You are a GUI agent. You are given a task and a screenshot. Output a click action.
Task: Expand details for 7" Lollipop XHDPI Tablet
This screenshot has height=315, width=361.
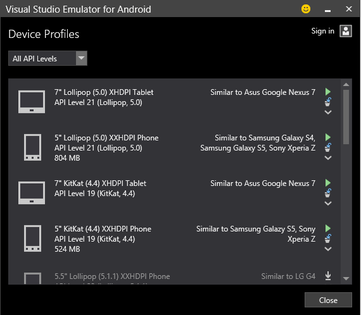click(328, 112)
